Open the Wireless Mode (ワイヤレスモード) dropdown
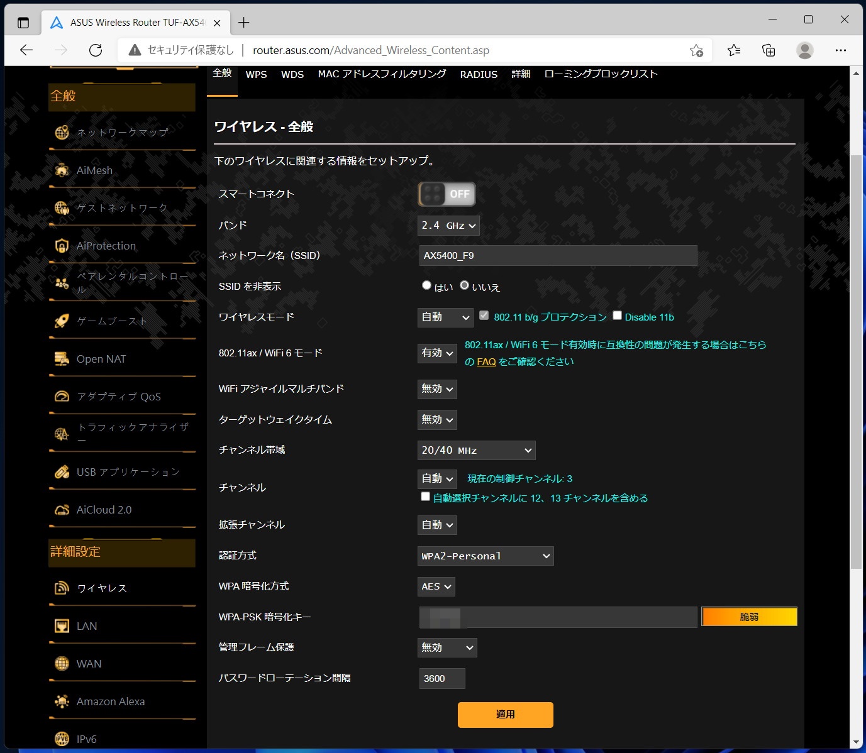Image resolution: width=866 pixels, height=753 pixels. pos(445,317)
